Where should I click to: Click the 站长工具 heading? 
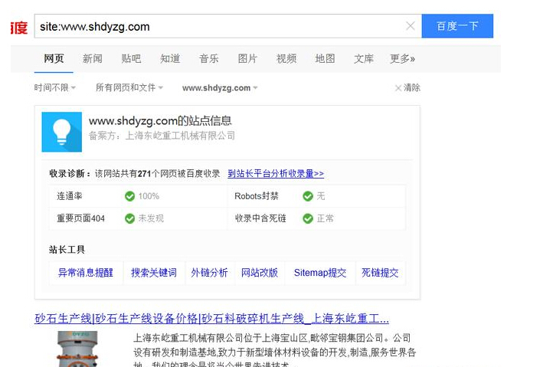(x=67, y=250)
